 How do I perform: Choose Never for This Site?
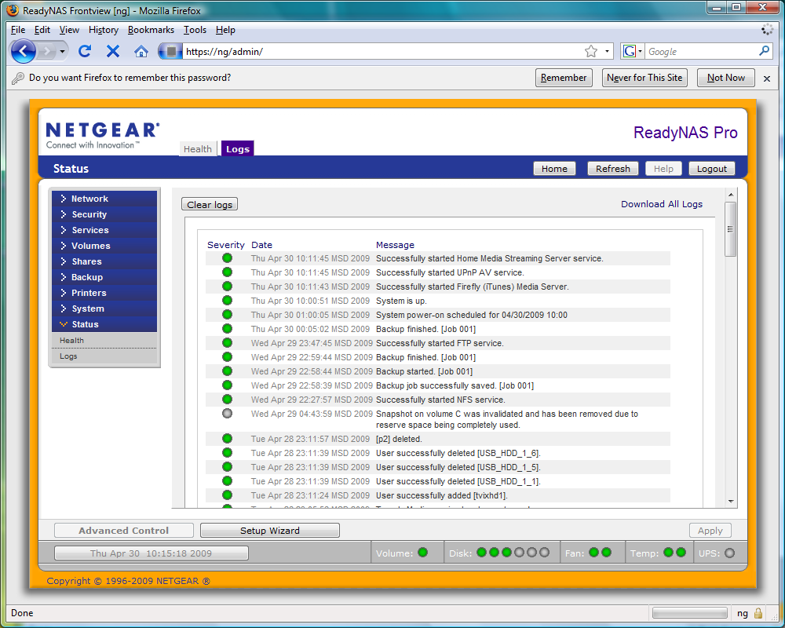tap(644, 78)
